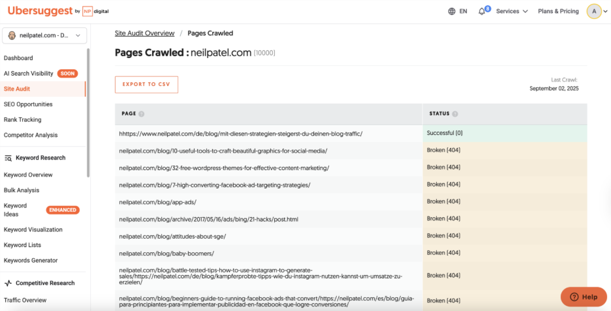Select EN language option
Screen dimensions: 611x311
(463, 11)
